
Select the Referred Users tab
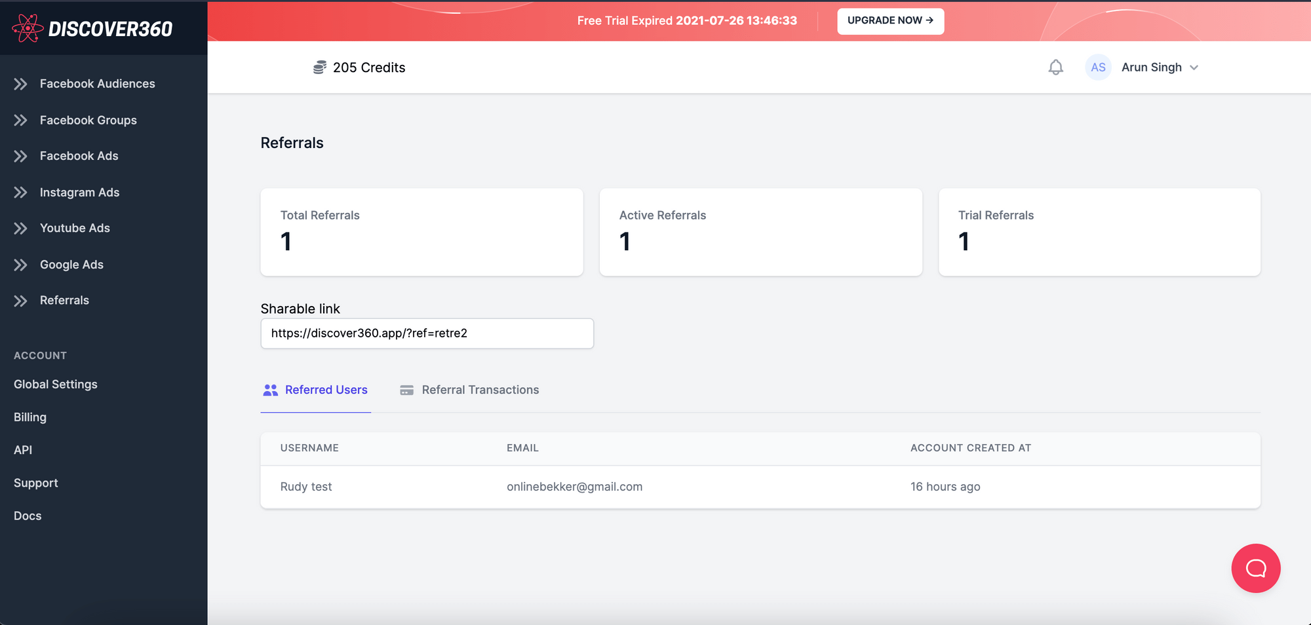(x=326, y=390)
